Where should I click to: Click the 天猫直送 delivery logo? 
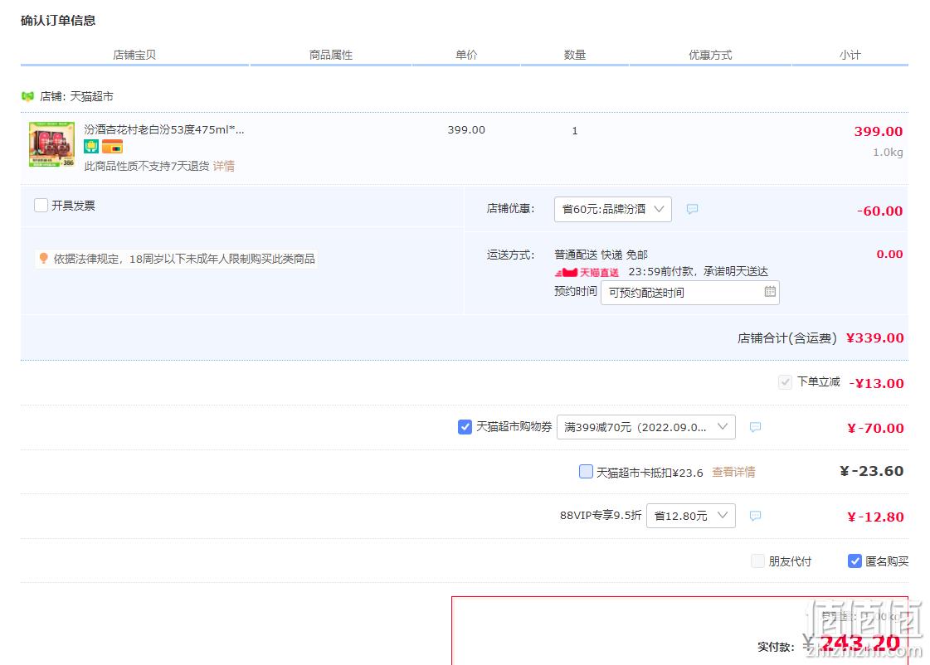tap(587, 272)
